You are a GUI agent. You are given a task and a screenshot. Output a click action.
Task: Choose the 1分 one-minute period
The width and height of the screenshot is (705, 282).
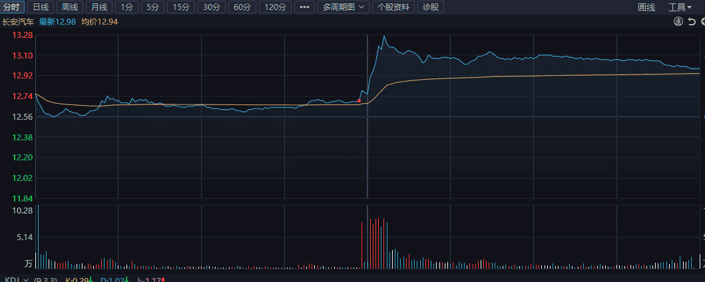click(x=126, y=7)
